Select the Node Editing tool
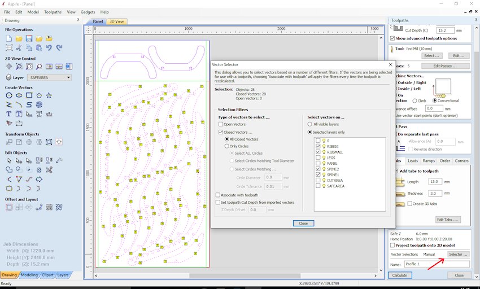480x289 pixels. pyautogui.click(x=19, y=160)
